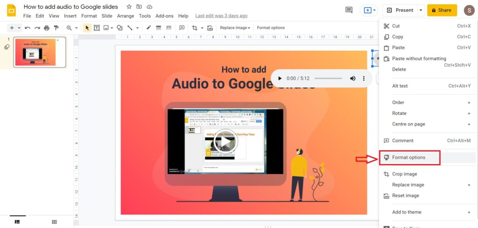Add a comment from toolbar
Image resolution: width=478 pixels, height=228 pixels.
(182, 28)
